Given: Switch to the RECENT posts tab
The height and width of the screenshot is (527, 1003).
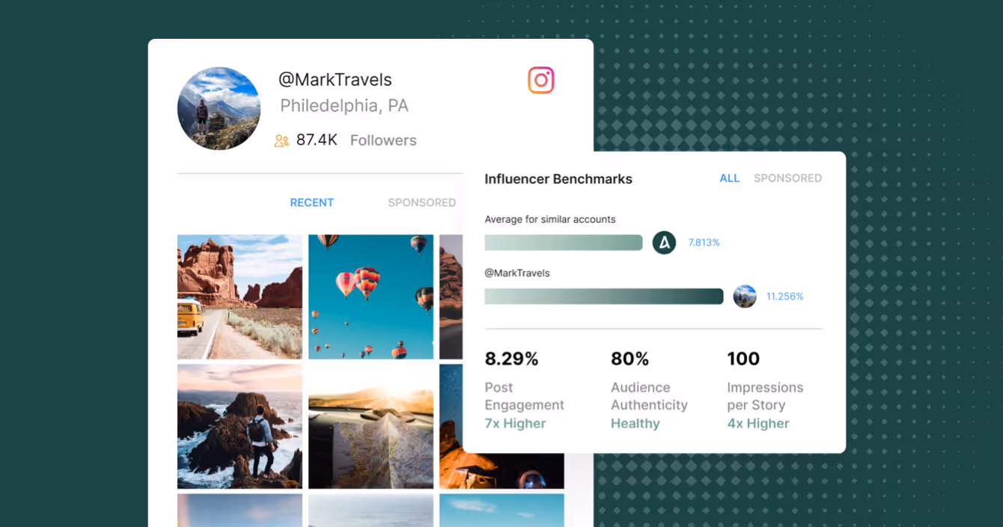Looking at the screenshot, I should click(x=312, y=203).
